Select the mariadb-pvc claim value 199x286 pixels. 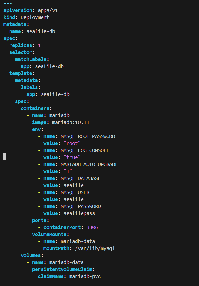tap(85, 276)
